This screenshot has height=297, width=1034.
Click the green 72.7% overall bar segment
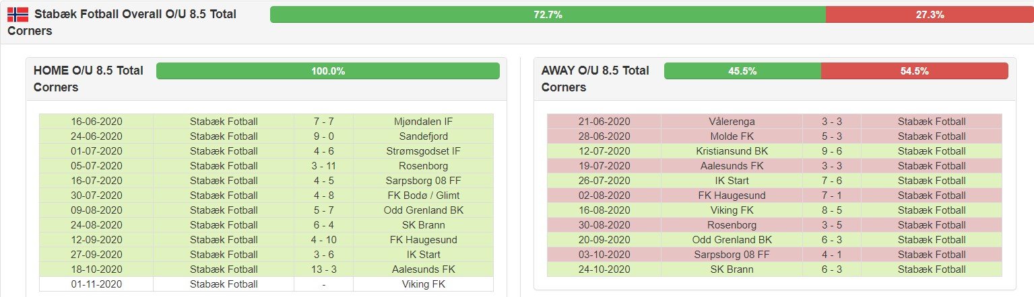[548, 14]
